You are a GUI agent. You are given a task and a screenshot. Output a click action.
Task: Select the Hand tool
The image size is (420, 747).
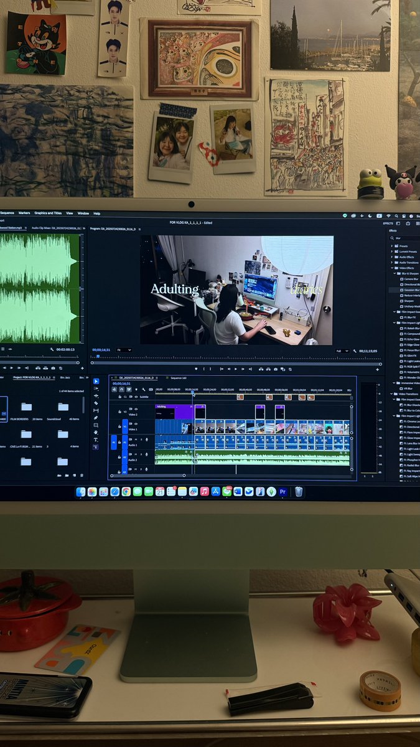(x=96, y=433)
